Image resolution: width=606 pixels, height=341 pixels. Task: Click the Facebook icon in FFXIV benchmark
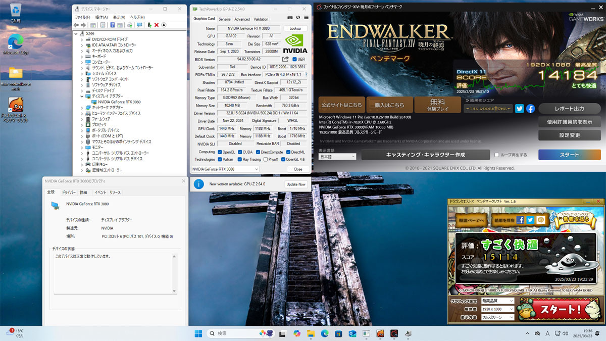point(530,108)
